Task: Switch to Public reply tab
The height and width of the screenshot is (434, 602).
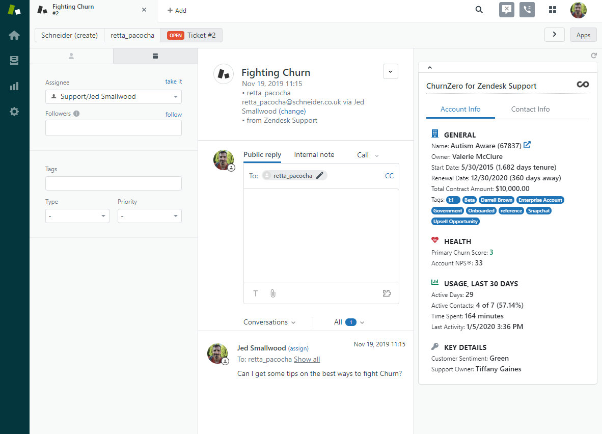Action: (262, 154)
